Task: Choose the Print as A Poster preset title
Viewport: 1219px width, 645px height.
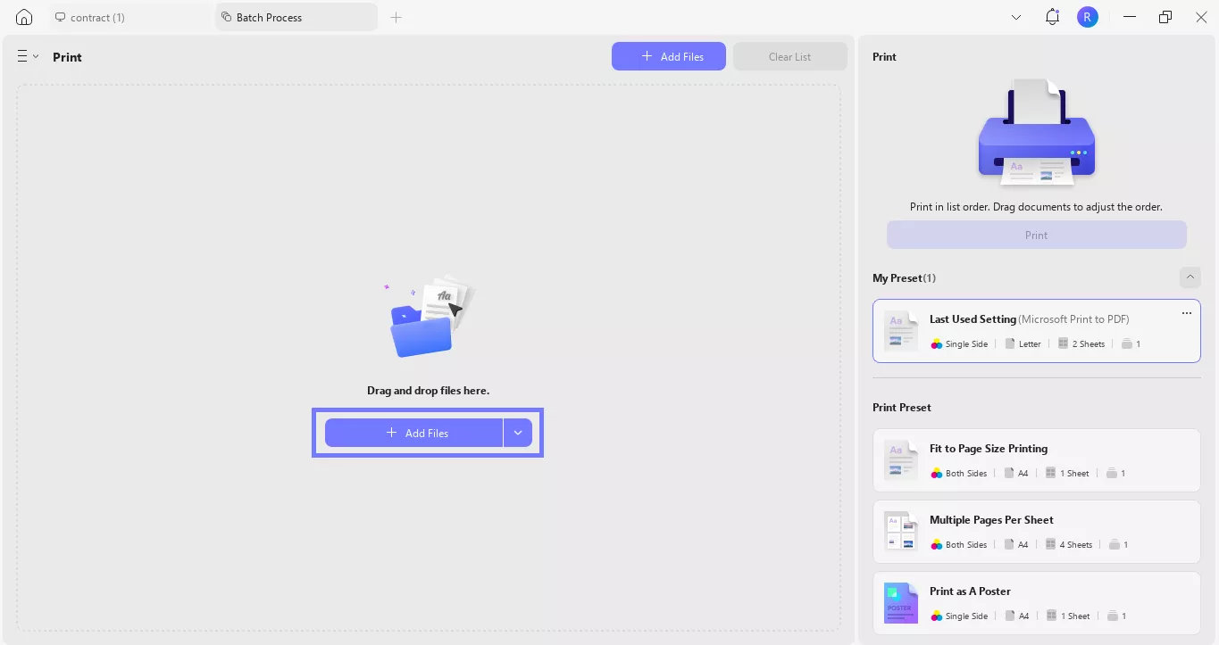Action: point(970,591)
